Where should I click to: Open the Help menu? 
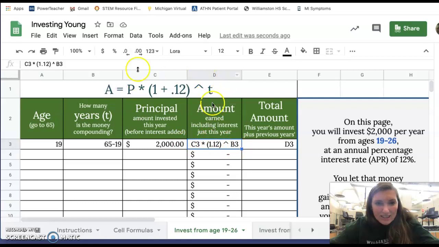204,36
